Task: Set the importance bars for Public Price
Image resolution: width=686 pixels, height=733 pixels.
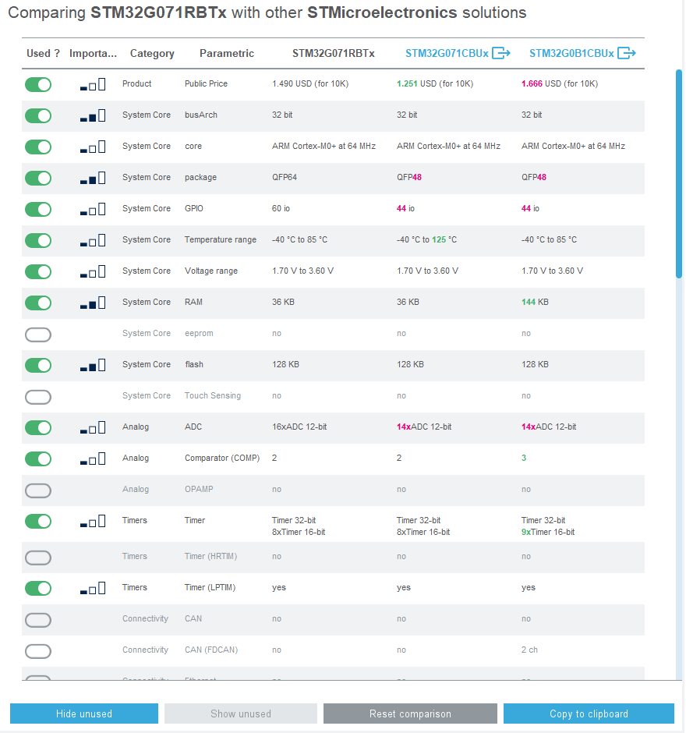Action: click(x=93, y=85)
